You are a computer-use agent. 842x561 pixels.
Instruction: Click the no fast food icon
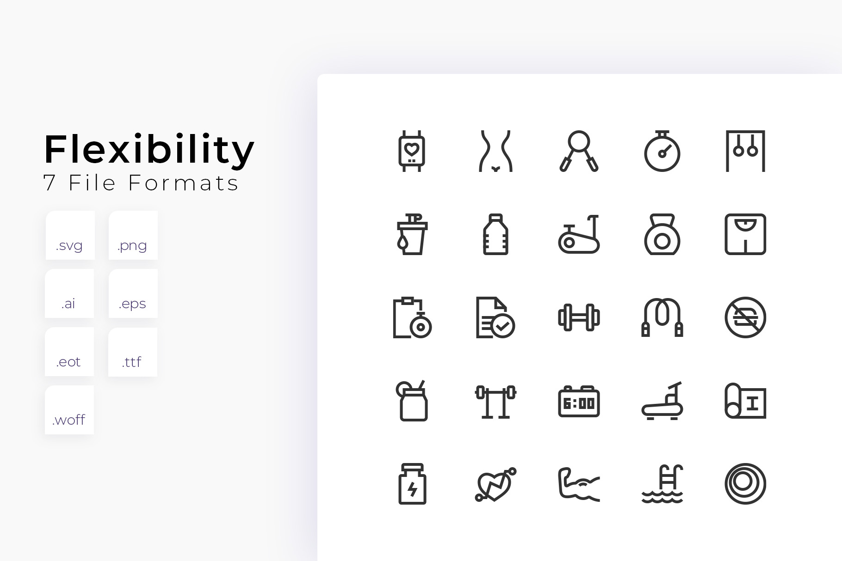pyautogui.click(x=745, y=317)
